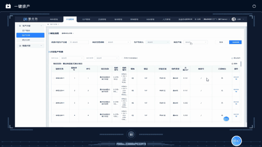Open the 生产负责人 dropdown

pos(158,42)
